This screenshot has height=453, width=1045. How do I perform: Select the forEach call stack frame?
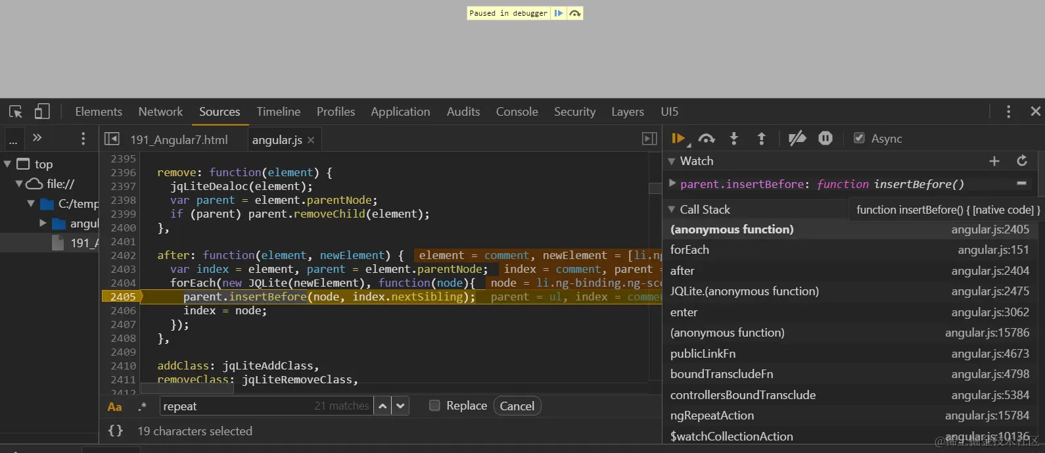point(850,250)
